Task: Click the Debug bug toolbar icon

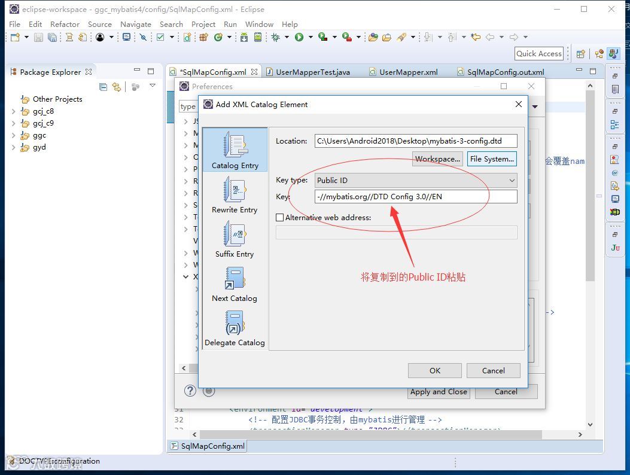Action: pyautogui.click(x=276, y=37)
